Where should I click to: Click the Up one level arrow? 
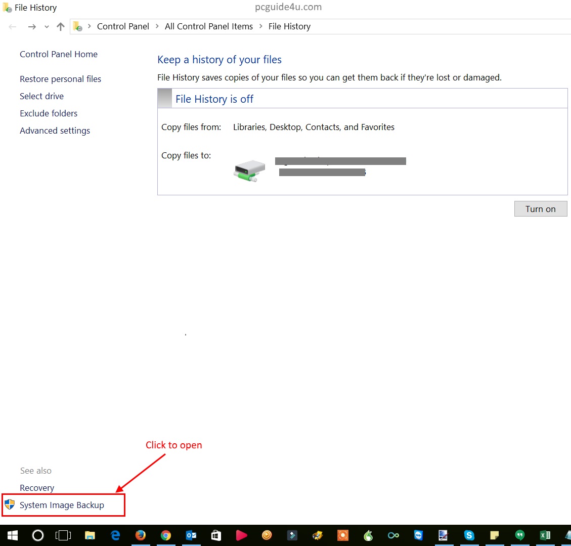[61, 27]
